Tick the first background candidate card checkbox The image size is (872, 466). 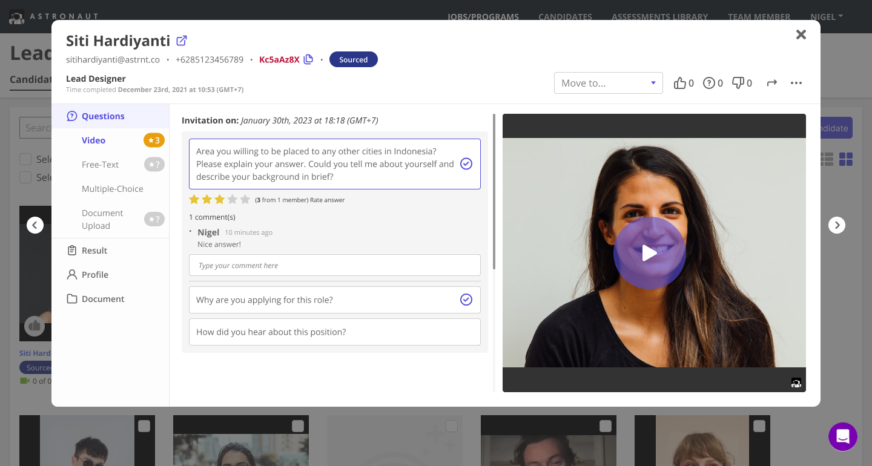coord(144,426)
